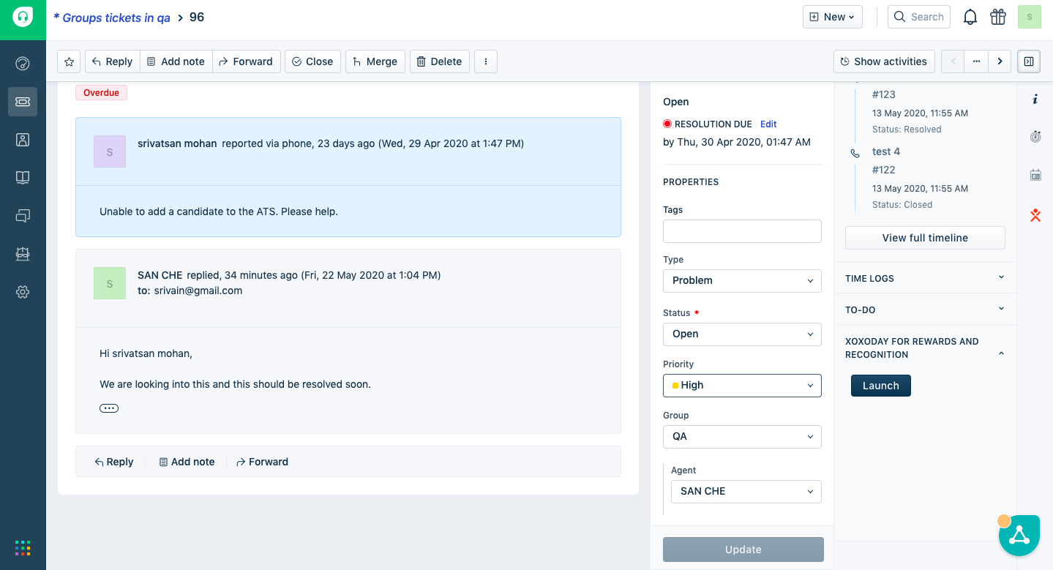Screen dimensions: 1053x570
Task: Toggle the right sidebar panel button
Action: point(1029,61)
